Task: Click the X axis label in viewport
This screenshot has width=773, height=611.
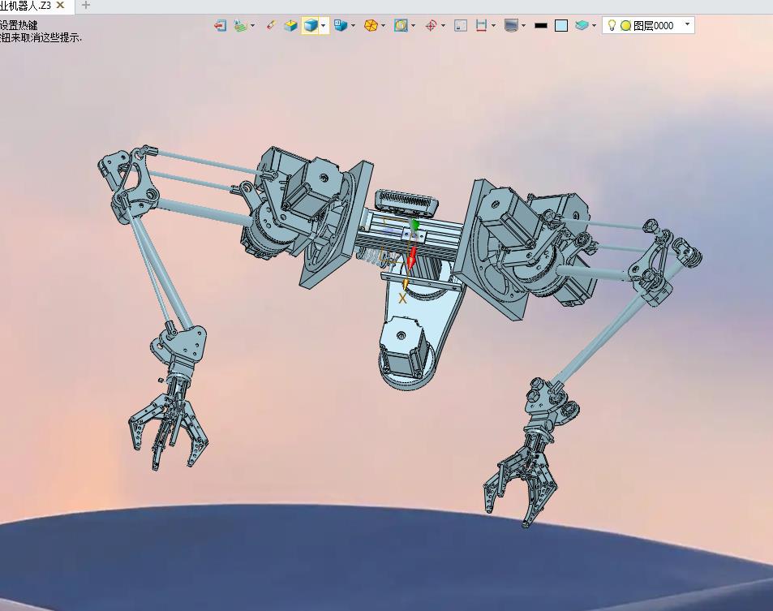Action: [x=402, y=299]
